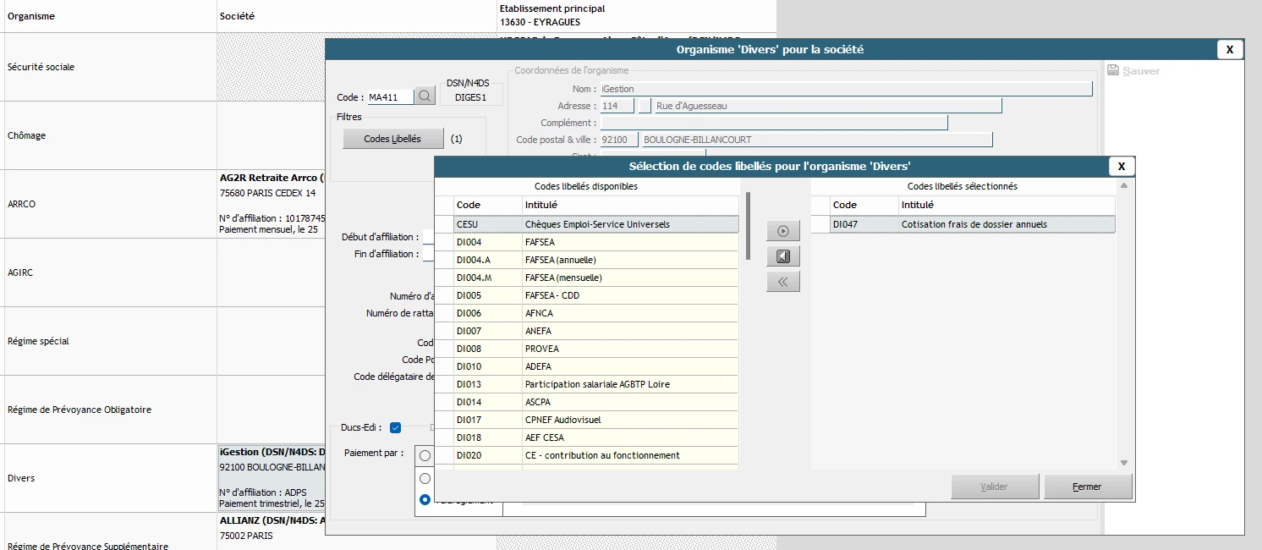Click Société column header in background table
This screenshot has height=550, width=1262.
(x=356, y=16)
